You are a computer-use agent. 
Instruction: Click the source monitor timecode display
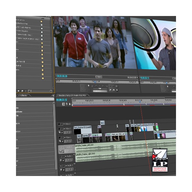(x=61, y=76)
